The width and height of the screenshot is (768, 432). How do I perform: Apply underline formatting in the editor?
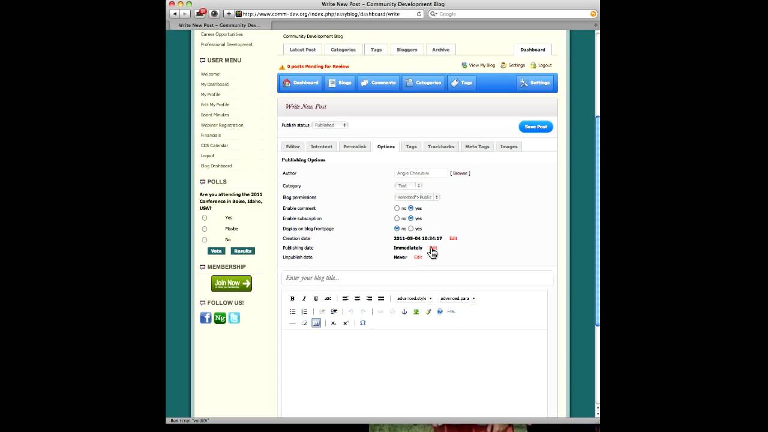point(316,298)
